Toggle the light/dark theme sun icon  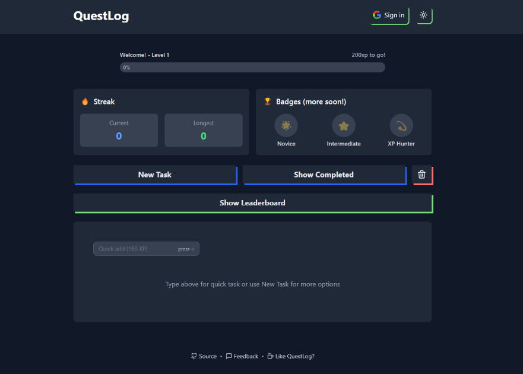coord(424,15)
